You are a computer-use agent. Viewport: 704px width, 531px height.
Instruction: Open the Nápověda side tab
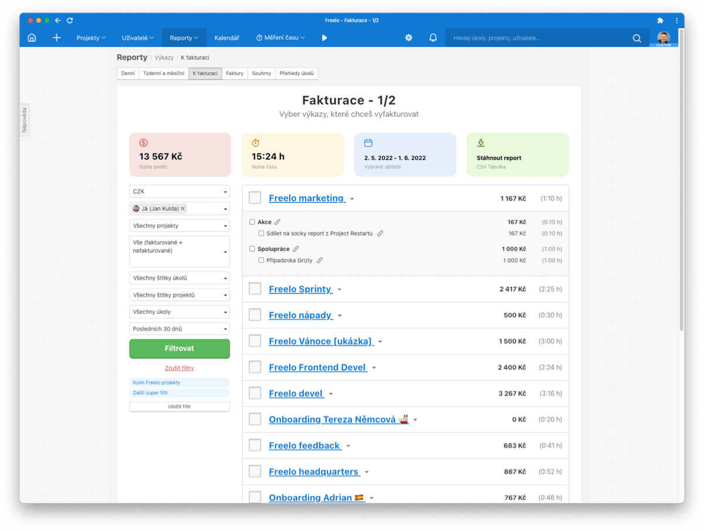coord(25,120)
